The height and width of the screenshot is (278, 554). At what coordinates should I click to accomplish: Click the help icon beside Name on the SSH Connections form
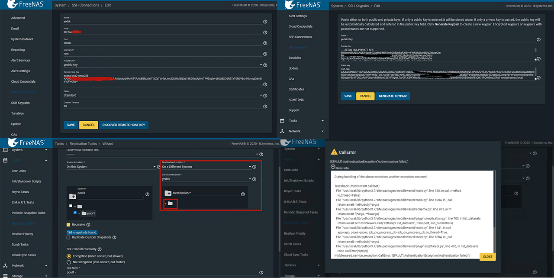[x=265, y=21]
